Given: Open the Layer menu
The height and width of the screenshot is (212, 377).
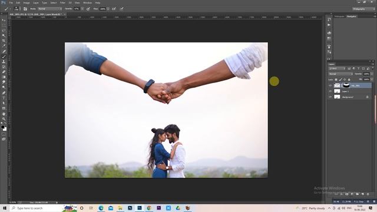Looking at the screenshot, I should pyautogui.click(x=35, y=2).
